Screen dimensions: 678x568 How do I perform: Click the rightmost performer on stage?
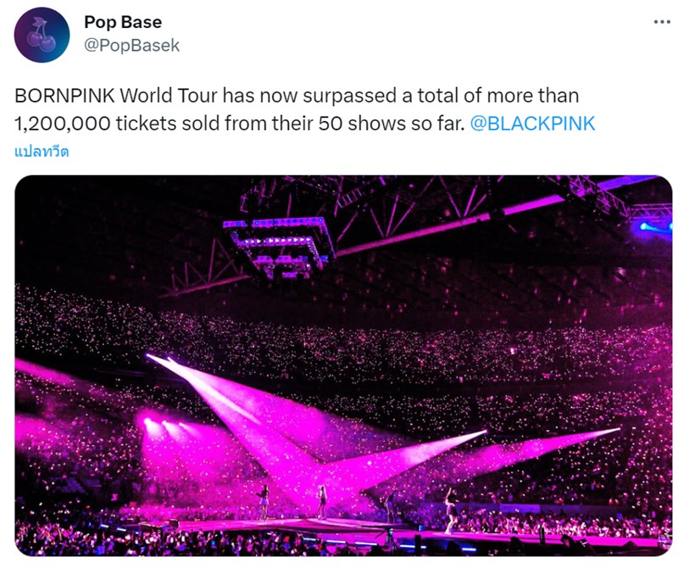tap(452, 510)
